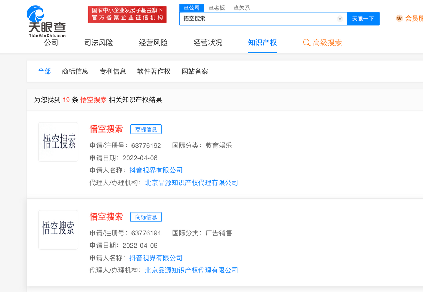
Task: Open 悟空搜索 title of the 教育娱乐 result
Action: pyautogui.click(x=106, y=129)
